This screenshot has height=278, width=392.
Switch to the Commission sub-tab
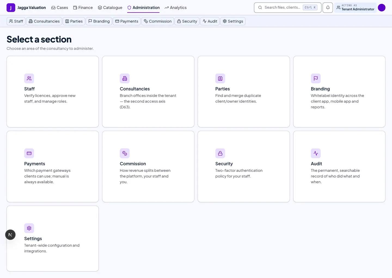coord(158,21)
